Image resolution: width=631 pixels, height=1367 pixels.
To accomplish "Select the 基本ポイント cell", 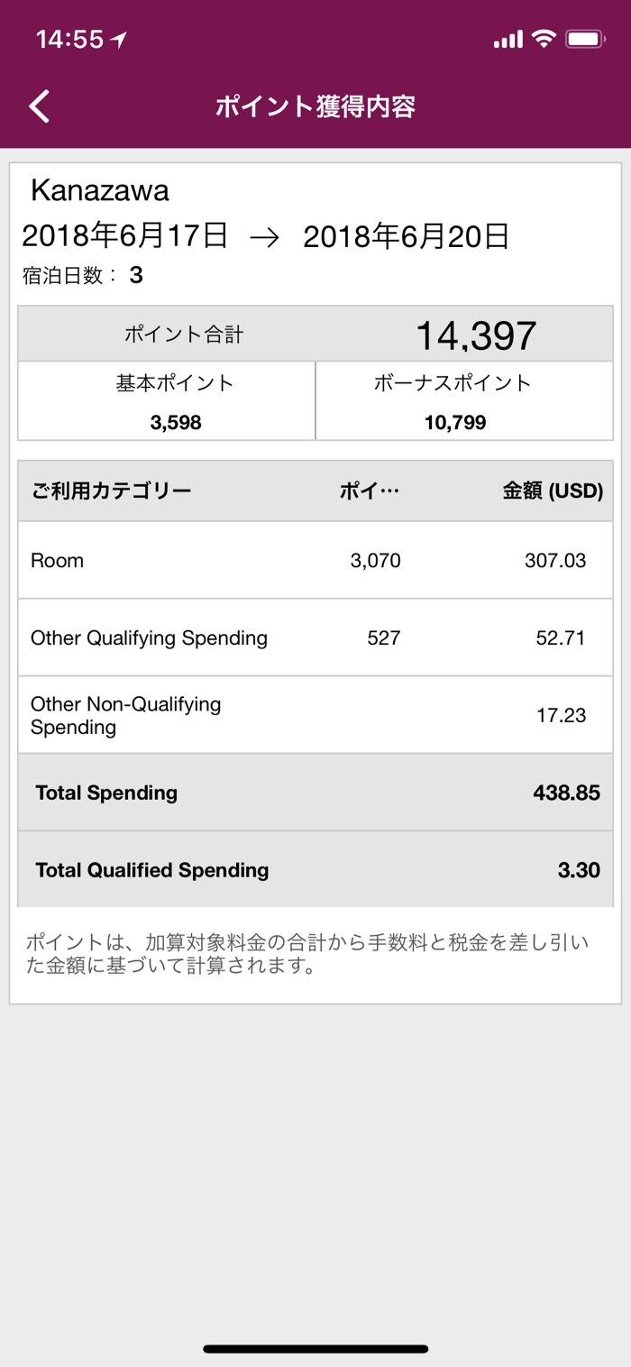I will click(x=175, y=401).
